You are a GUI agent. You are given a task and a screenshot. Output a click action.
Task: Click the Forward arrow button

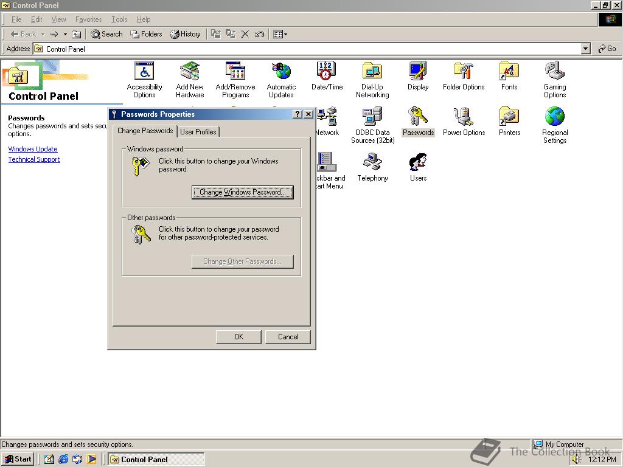tap(54, 34)
